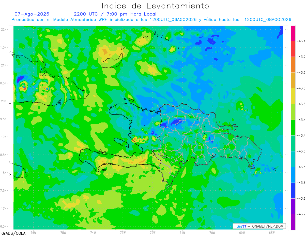Click the '1200UTC_08AGO2026' valid-until timestamp
The width and height of the screenshot is (305, 236).
point(268,20)
